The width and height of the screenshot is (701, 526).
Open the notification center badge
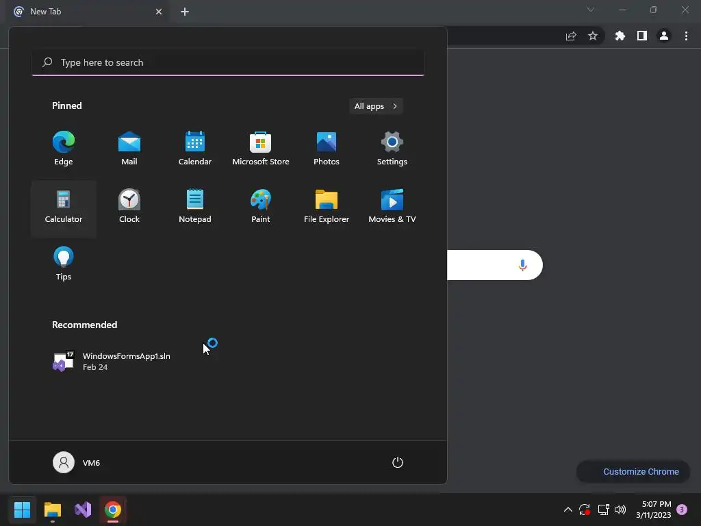click(682, 510)
